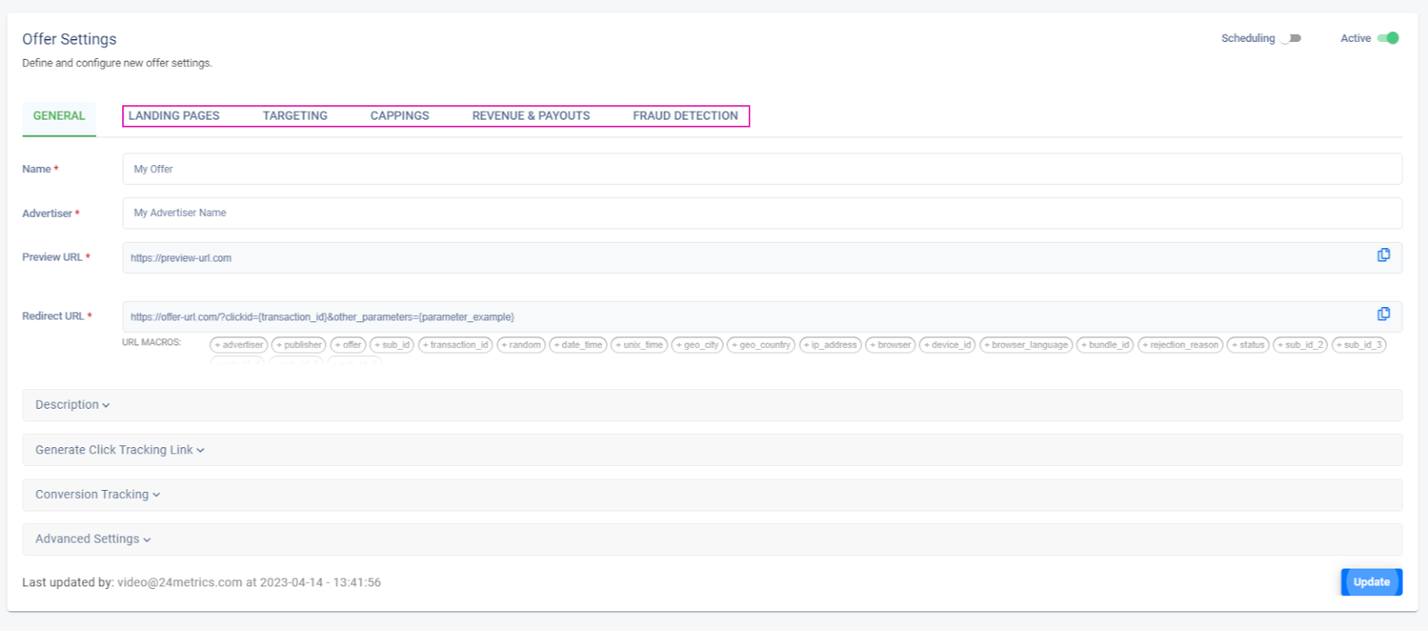Click into the Preview URL field
Viewport: 1428px width, 631px height.
pyautogui.click(x=762, y=258)
